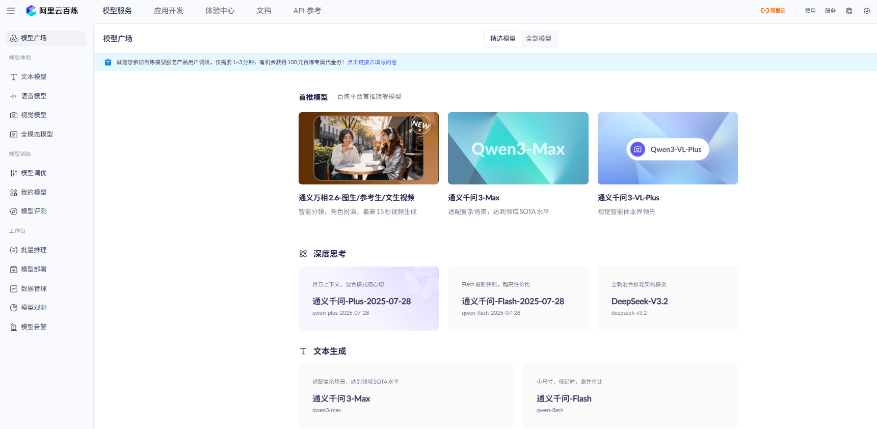877x429 pixels.
Task: Open the 体验中心 top menu
Action: click(x=220, y=11)
